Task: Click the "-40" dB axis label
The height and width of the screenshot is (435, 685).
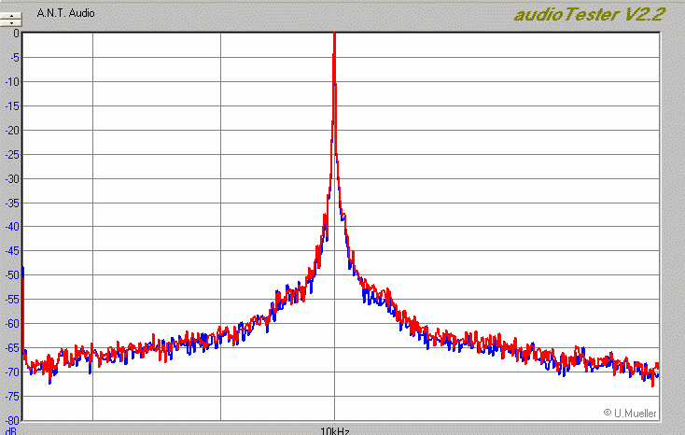Action: tap(12, 227)
